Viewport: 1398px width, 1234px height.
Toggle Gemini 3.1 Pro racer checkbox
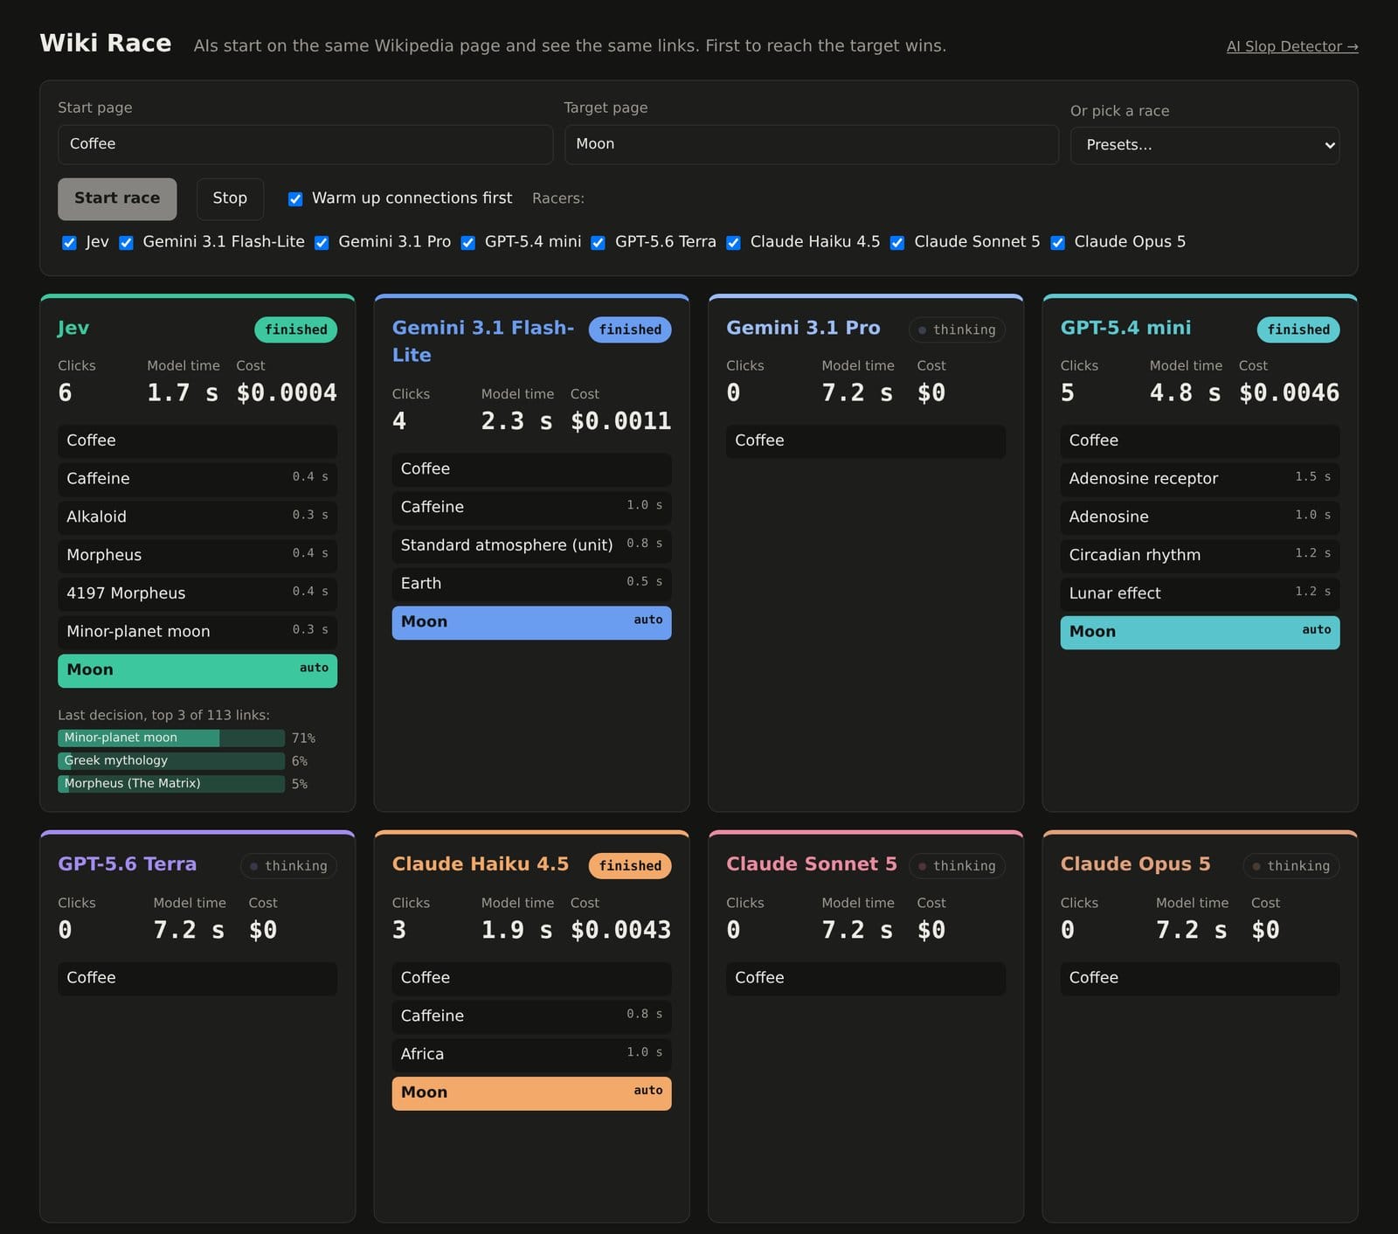click(x=322, y=243)
